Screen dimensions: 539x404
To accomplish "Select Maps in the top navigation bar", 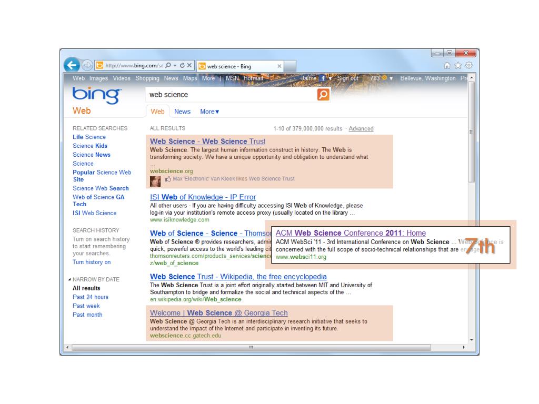I will (190, 78).
